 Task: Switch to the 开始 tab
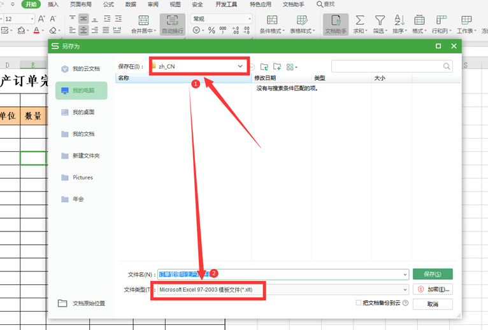(x=31, y=4)
